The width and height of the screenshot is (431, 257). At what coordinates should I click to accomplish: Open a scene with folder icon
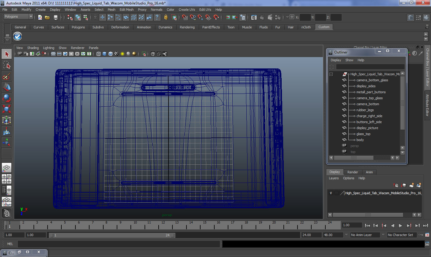point(47,17)
